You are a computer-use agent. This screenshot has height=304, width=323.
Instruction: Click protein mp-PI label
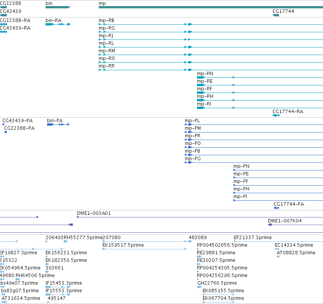[x=240, y=197]
